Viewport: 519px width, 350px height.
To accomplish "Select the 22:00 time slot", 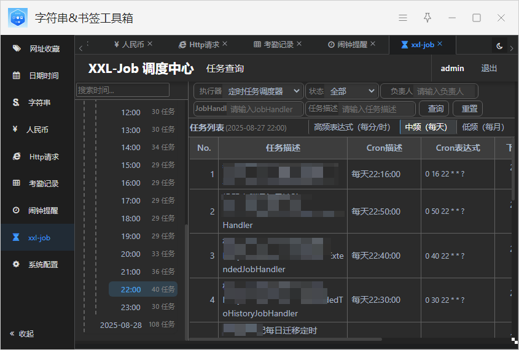I will pyautogui.click(x=143, y=289).
